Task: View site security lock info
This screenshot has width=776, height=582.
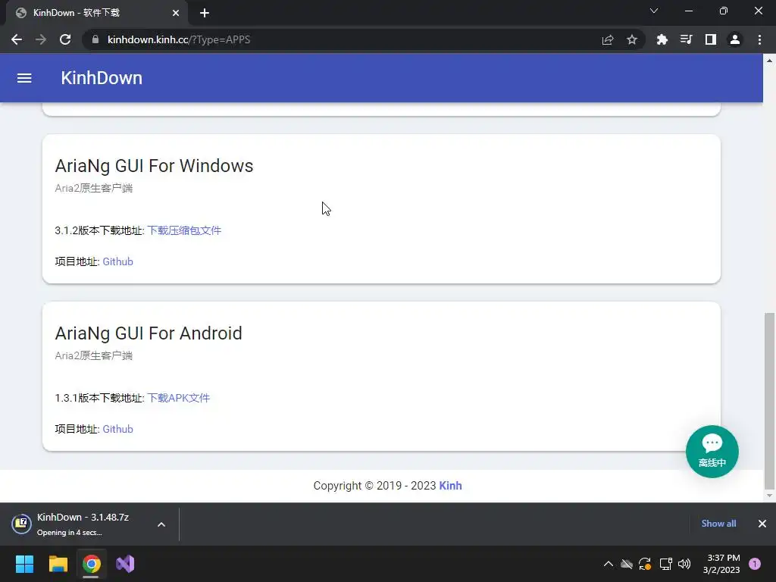Action: pyautogui.click(x=95, y=39)
